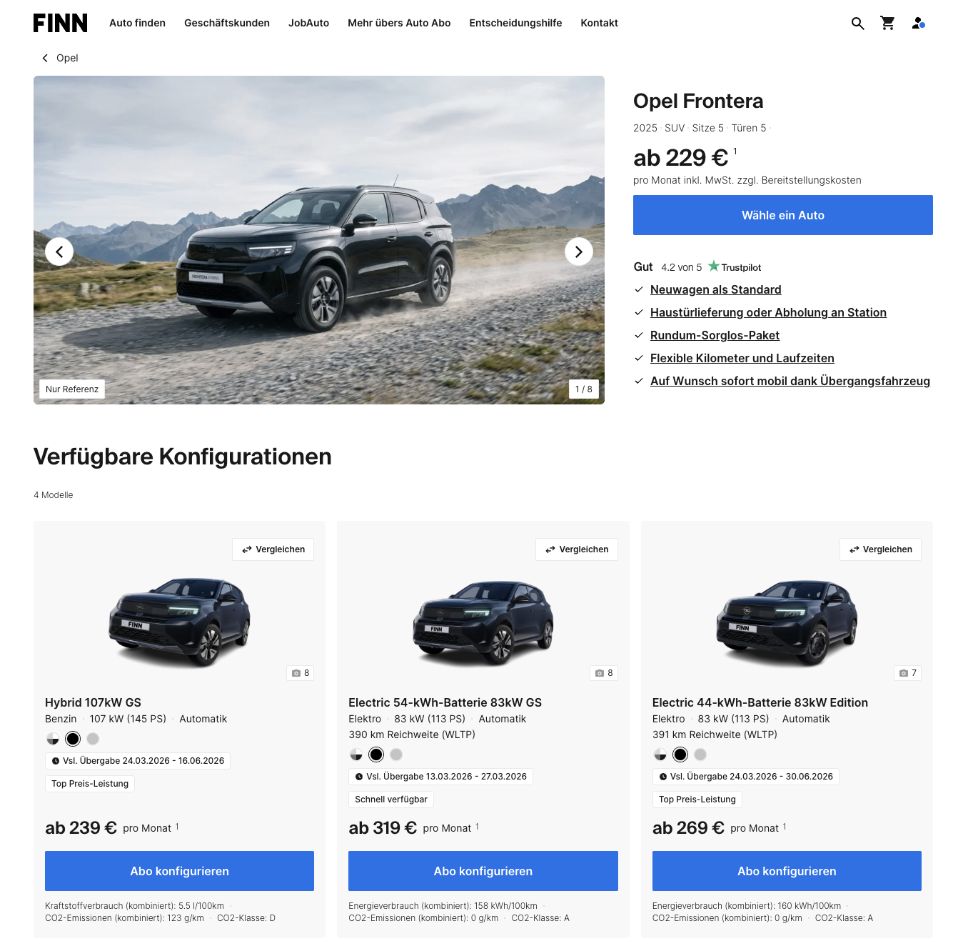Select grey color on Electric 54-kWh GS
958x946 pixels.
(x=396, y=755)
